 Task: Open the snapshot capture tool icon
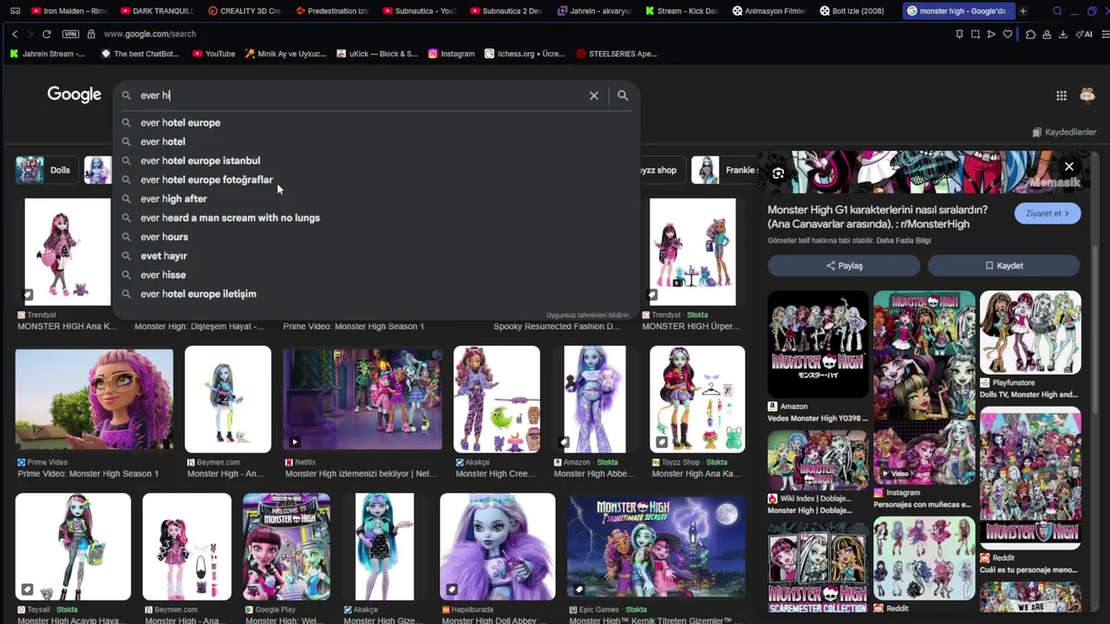[x=976, y=34]
